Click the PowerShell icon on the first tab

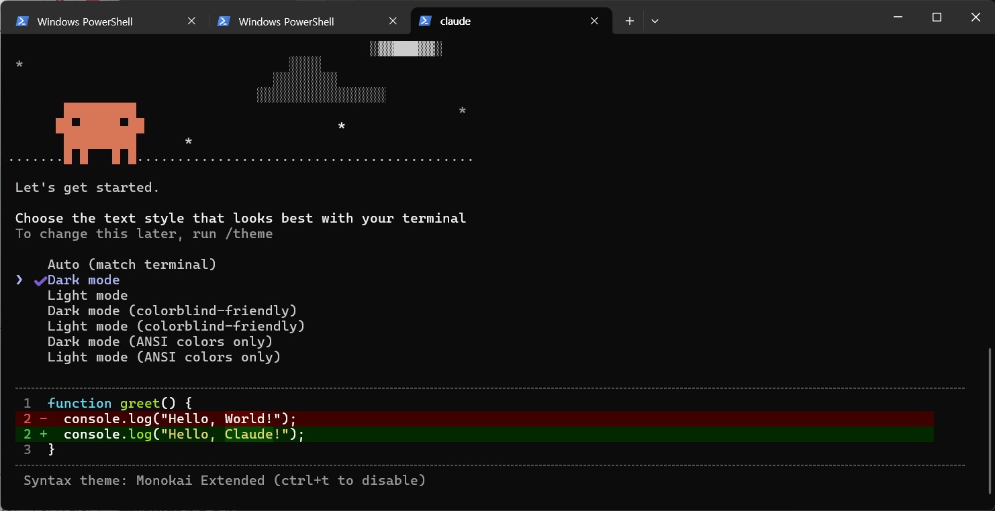tap(22, 21)
